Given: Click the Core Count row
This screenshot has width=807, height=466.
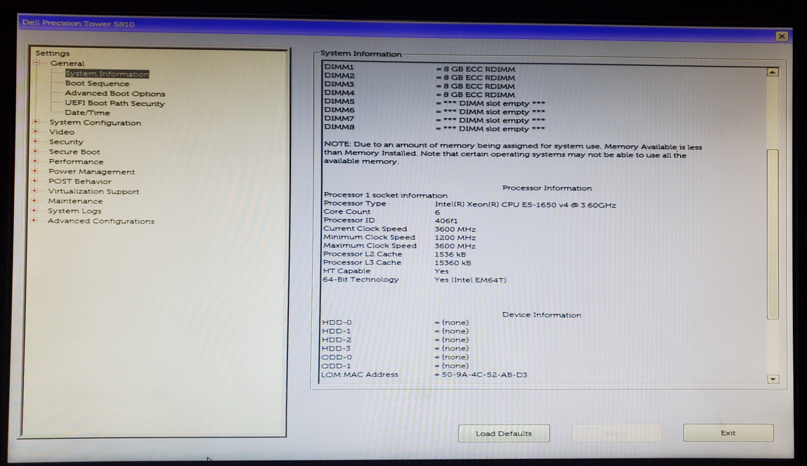Looking at the screenshot, I should pyautogui.click(x=382, y=212).
